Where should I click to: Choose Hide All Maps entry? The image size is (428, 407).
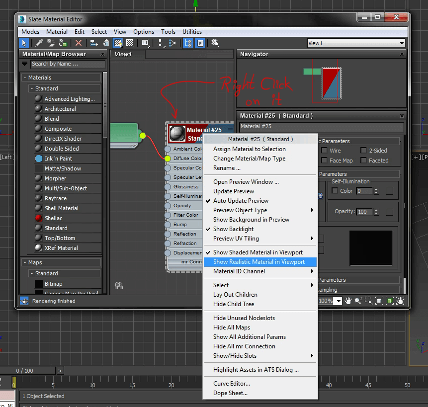click(x=260, y=327)
